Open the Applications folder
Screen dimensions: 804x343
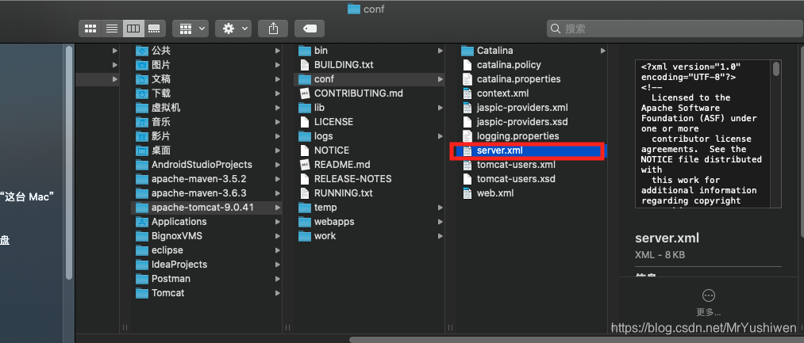[206, 222]
